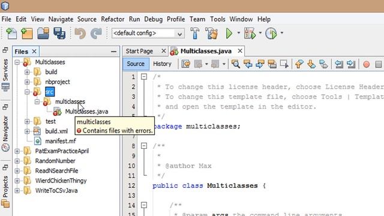
Task: Click the Find Next Occurrence icon
Action: click(x=260, y=64)
